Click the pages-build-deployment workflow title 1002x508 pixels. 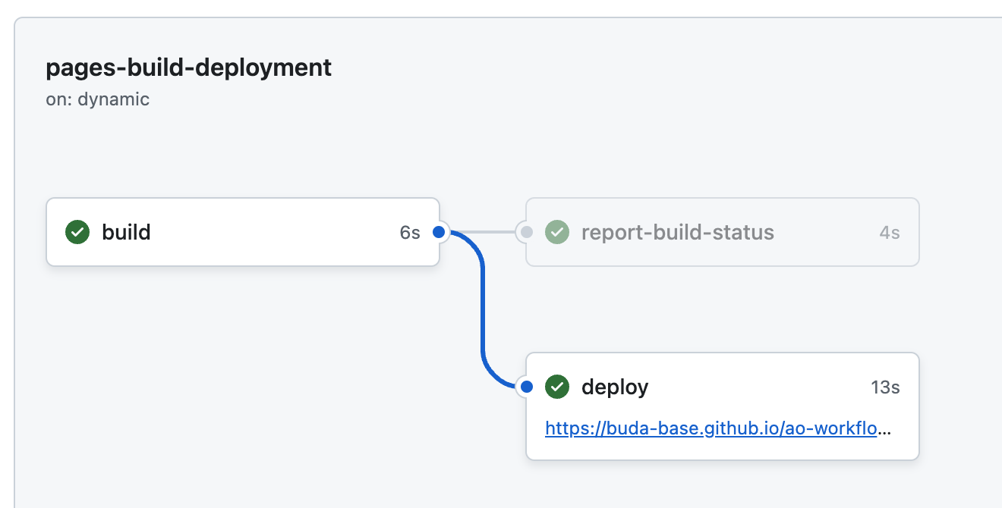[189, 67]
